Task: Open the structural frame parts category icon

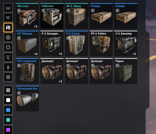Action: [x=8, y=47]
